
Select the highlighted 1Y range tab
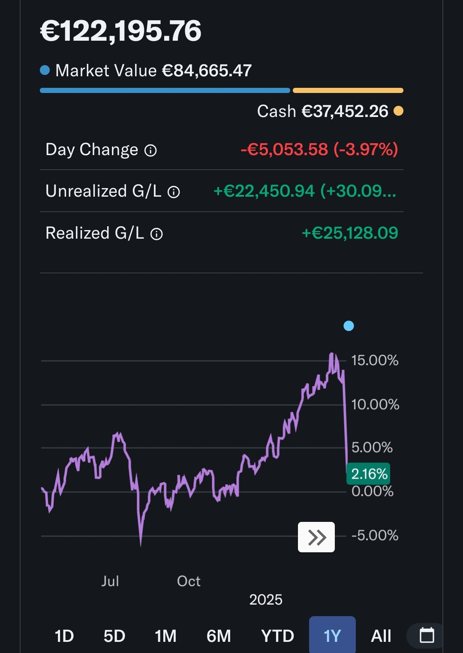[x=332, y=635]
